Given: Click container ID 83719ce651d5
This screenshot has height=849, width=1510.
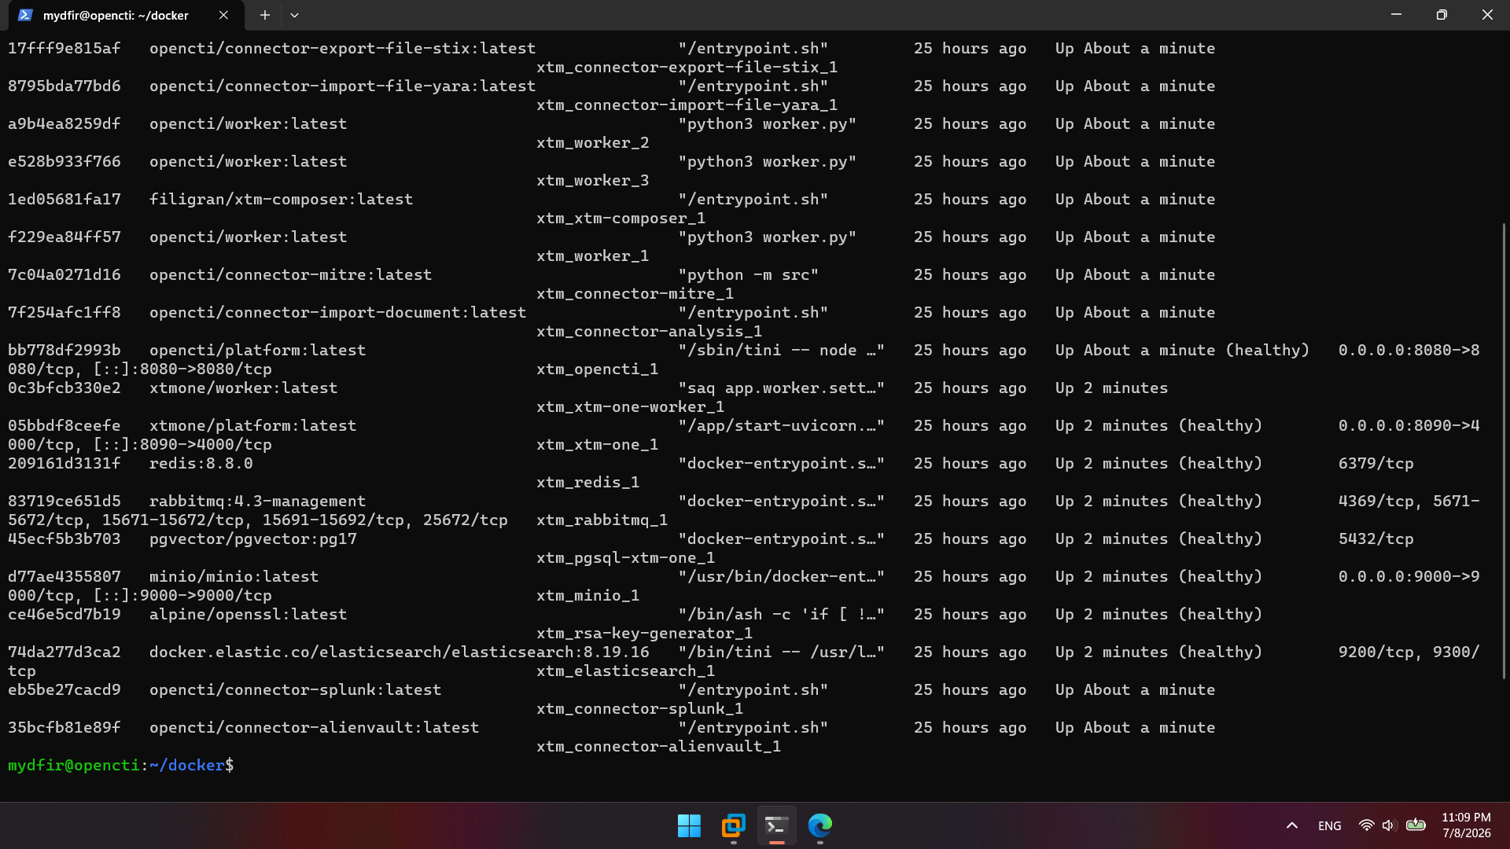Looking at the screenshot, I should [x=64, y=501].
